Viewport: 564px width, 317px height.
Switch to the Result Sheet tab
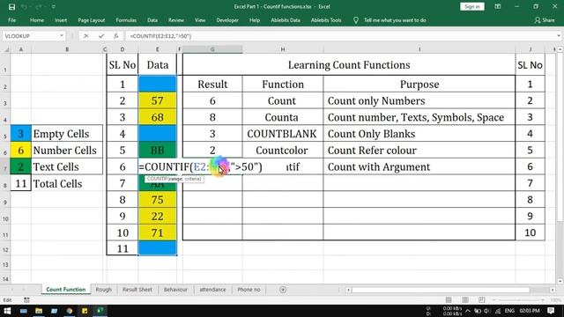click(x=137, y=290)
